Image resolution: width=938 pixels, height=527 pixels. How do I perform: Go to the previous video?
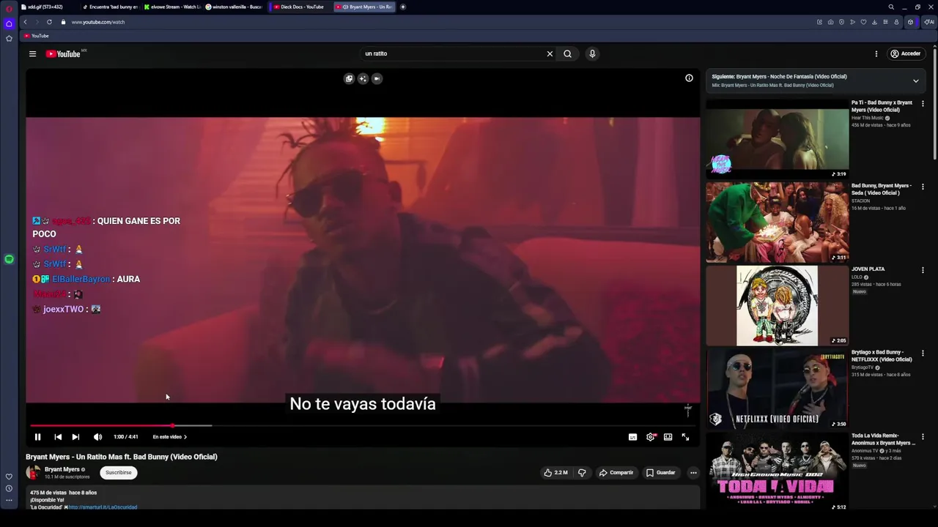58,437
